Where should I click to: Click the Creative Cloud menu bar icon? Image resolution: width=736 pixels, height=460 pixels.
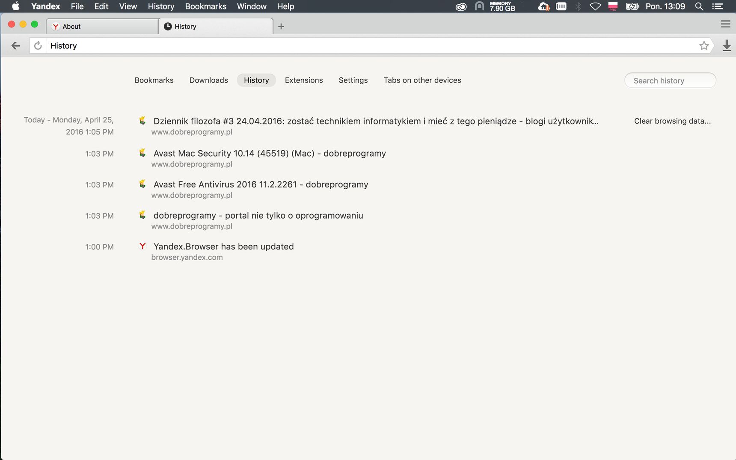click(x=461, y=6)
